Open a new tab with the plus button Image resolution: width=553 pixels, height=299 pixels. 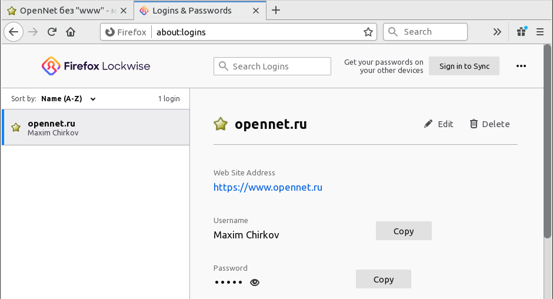point(276,10)
